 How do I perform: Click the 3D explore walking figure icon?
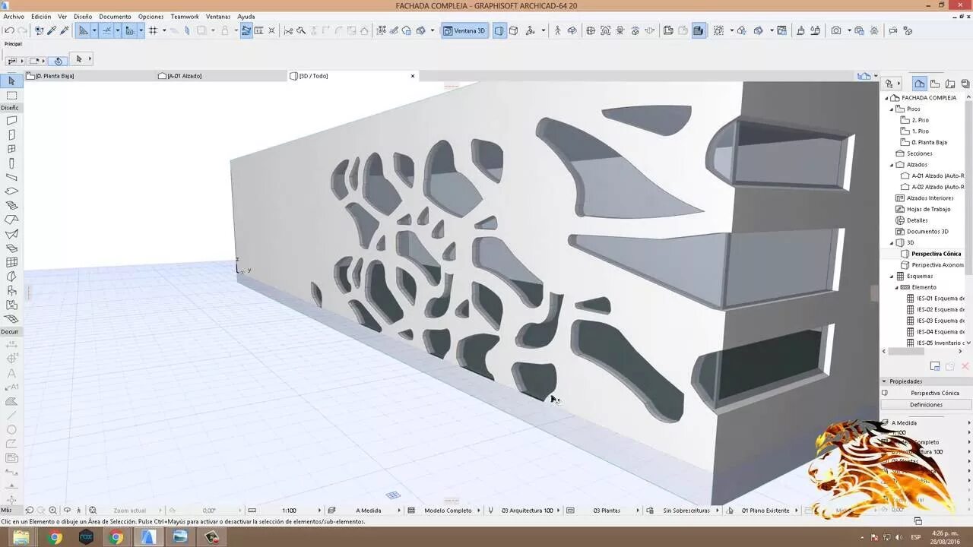click(x=557, y=30)
